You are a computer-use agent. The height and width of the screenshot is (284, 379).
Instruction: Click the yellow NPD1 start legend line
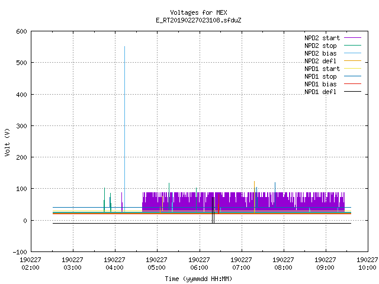point(353,69)
